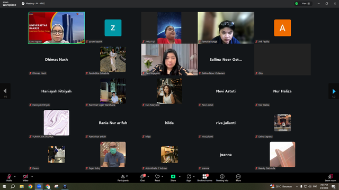
Task: Select Fajar Sidiq's masked photo tile
Action: point(113,155)
